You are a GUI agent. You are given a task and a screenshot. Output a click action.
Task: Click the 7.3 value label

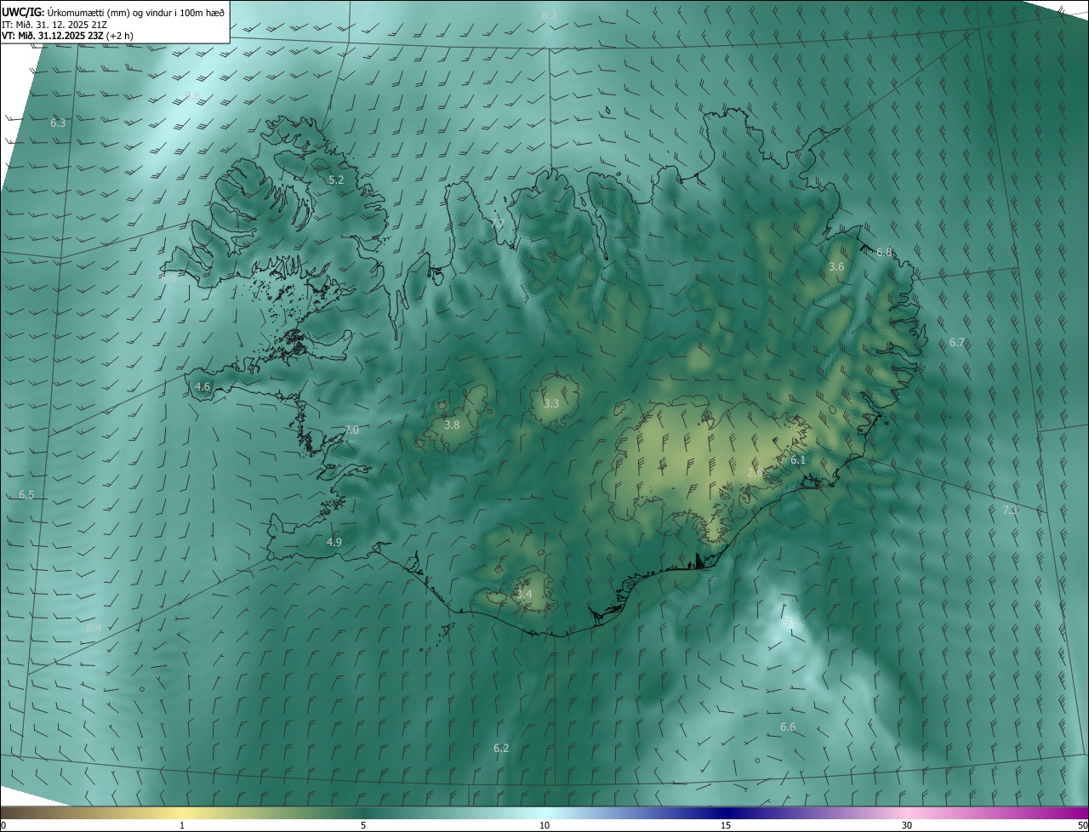click(1010, 510)
